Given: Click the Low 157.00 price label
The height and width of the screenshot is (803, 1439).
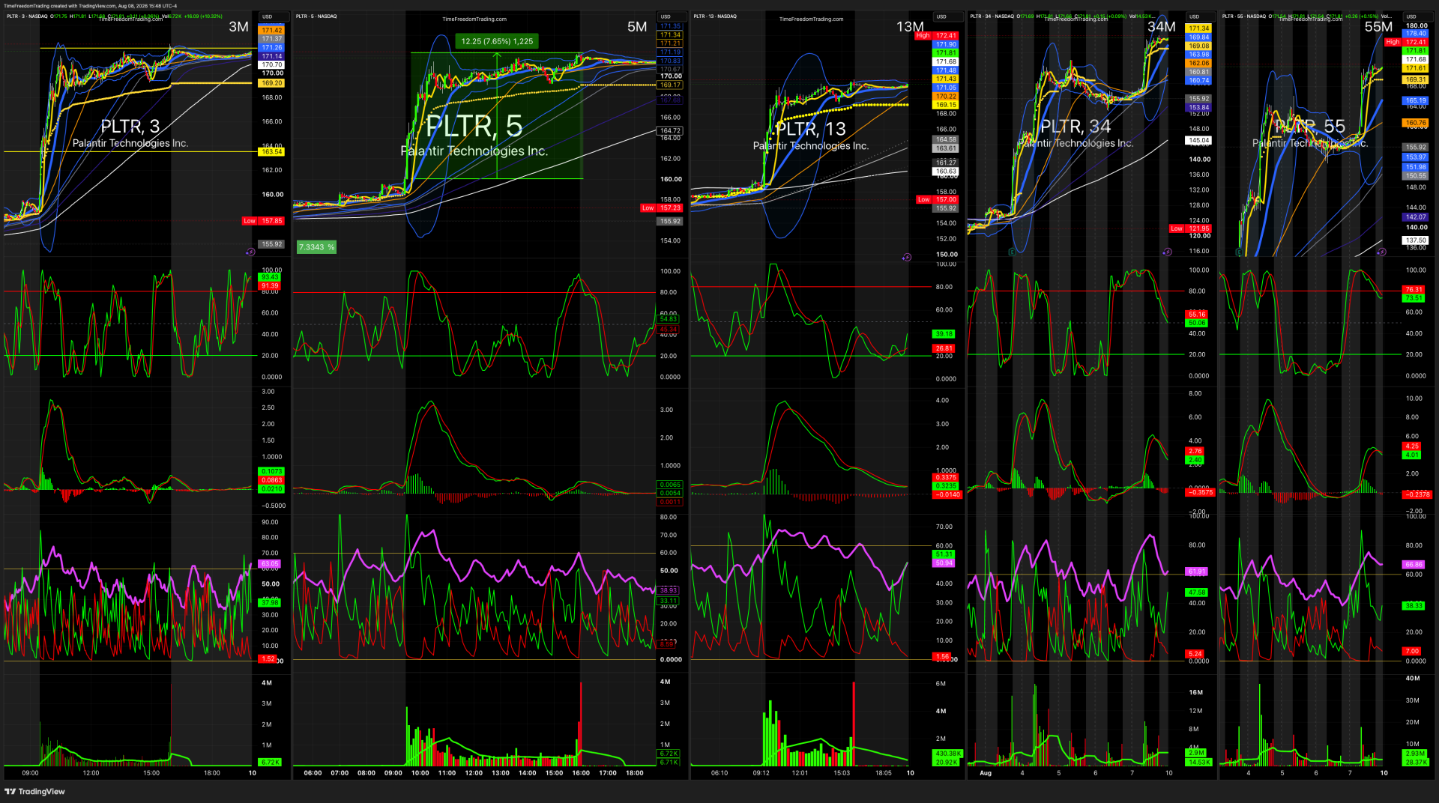Looking at the screenshot, I should pos(938,200).
